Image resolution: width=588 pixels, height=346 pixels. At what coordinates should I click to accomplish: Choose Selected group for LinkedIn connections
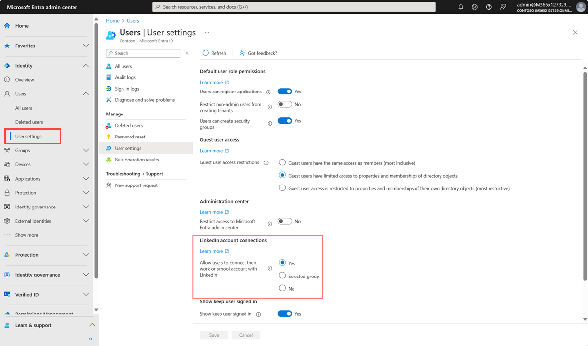pos(282,276)
